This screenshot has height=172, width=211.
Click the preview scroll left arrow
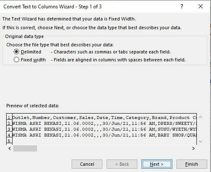pyautogui.click(x=10, y=149)
